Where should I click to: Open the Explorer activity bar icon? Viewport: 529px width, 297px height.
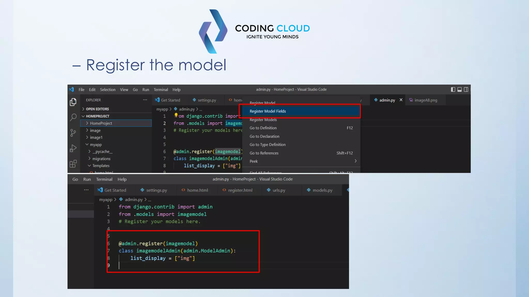point(73,102)
